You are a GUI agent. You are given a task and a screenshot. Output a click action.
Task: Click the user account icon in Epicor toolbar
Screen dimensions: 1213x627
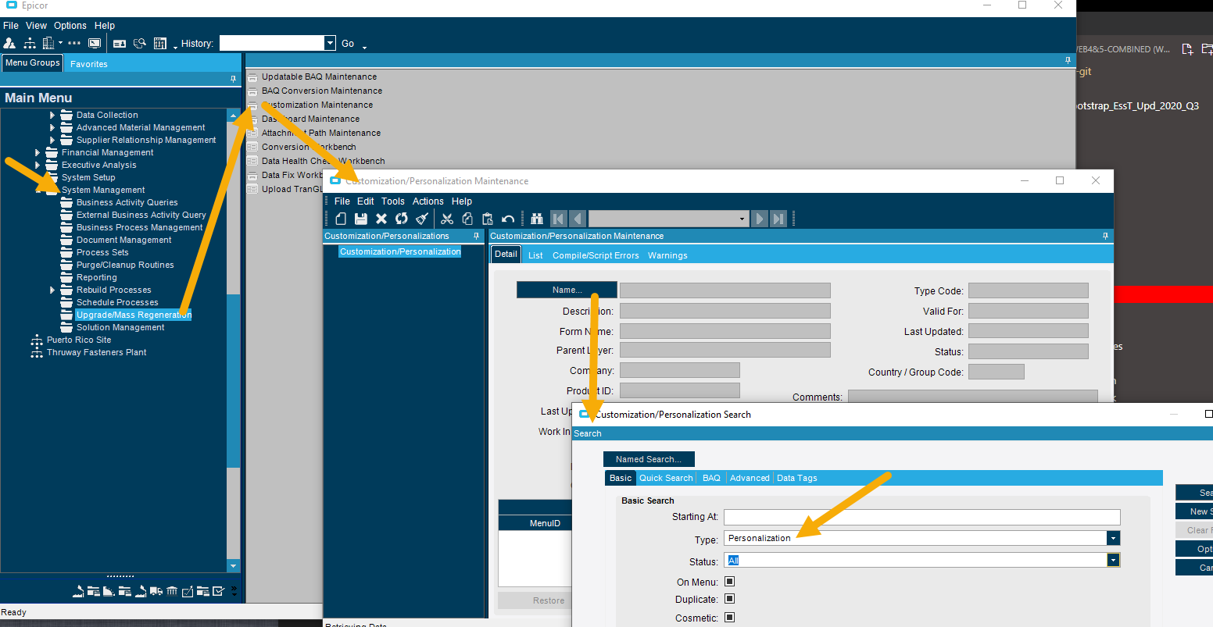(10, 43)
